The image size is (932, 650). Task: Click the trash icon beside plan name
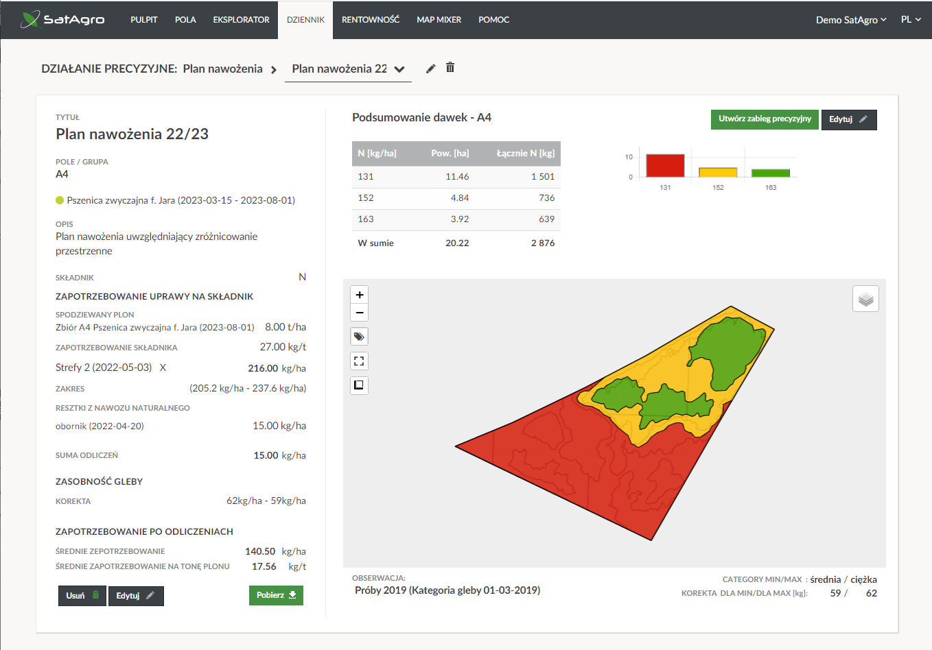point(450,67)
